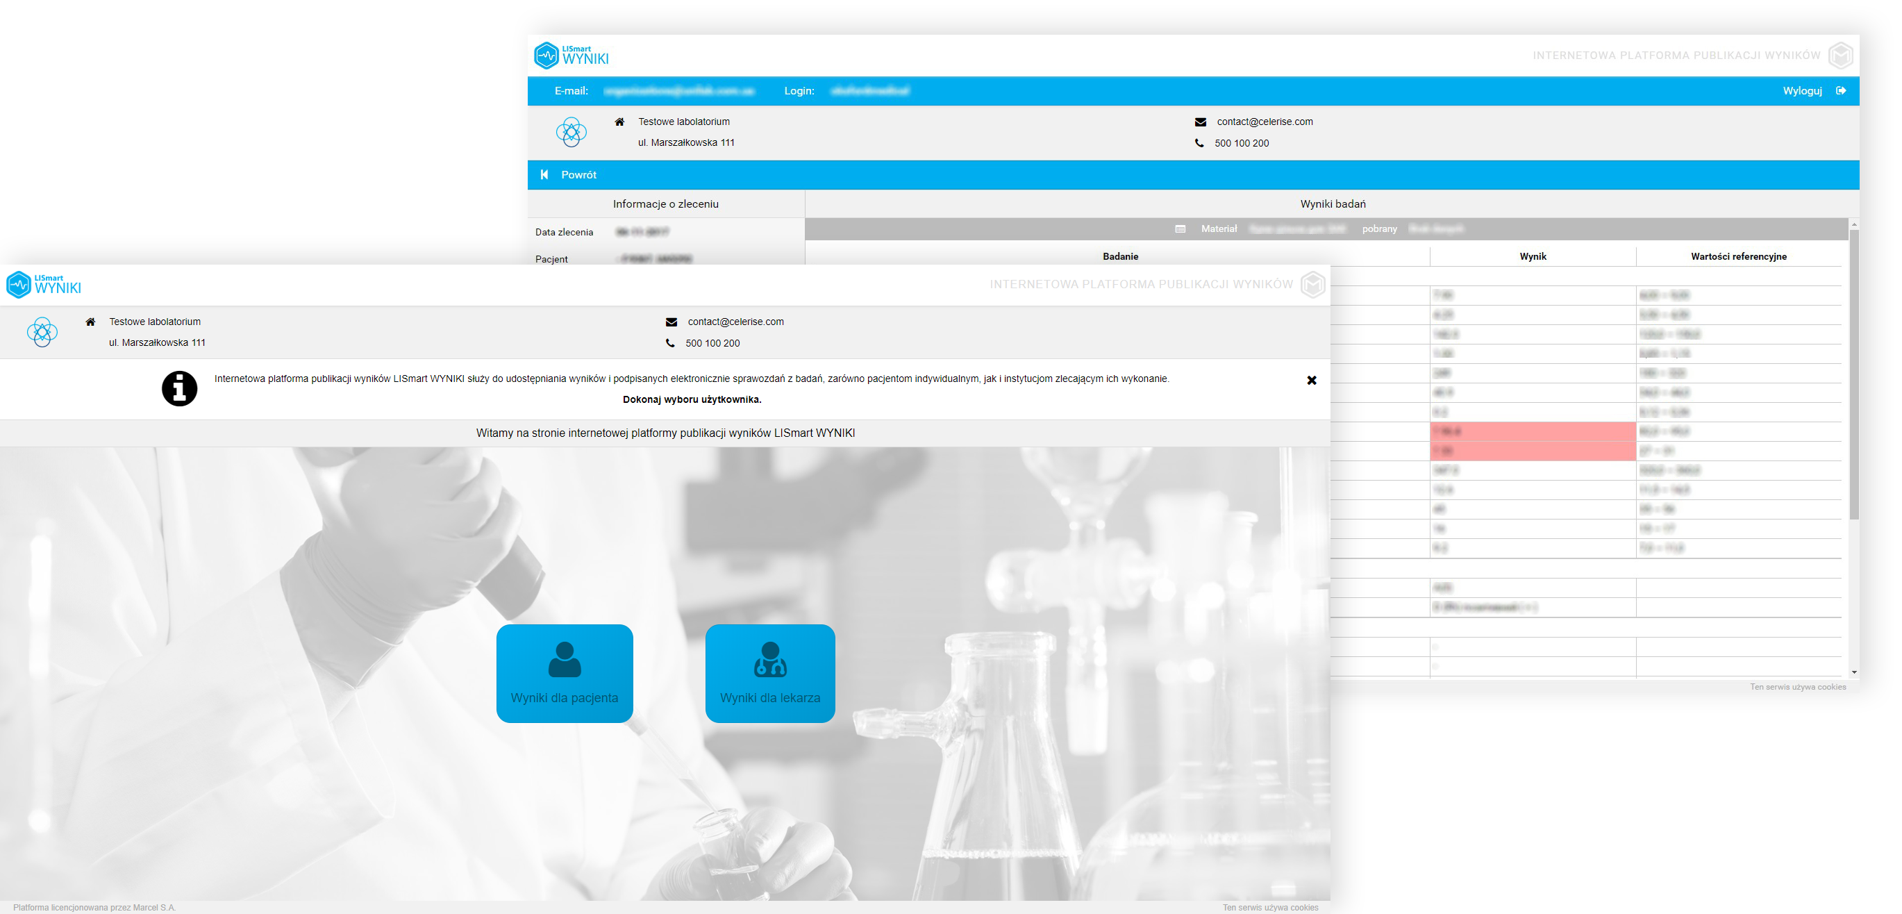Viewport: 1902px width, 914px height.
Task: Click home icon beside Testowe labolatorium, front window
Action: [x=90, y=322]
